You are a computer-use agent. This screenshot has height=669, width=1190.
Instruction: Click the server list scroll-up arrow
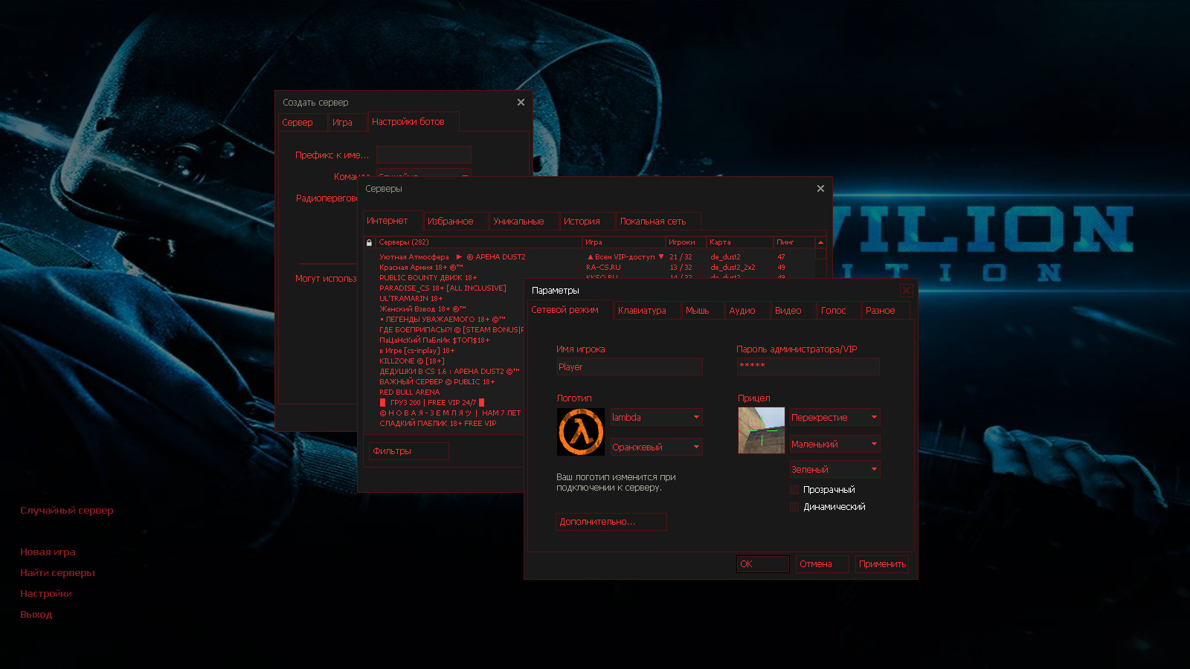820,242
